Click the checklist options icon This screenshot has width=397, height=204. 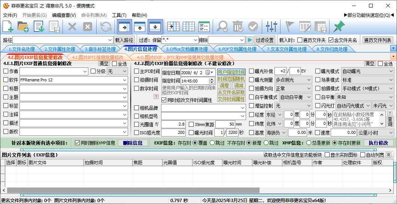click(204, 27)
